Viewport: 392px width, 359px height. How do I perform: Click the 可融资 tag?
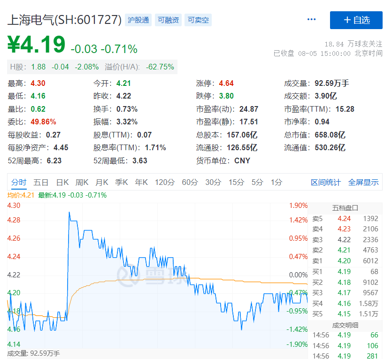(168, 20)
